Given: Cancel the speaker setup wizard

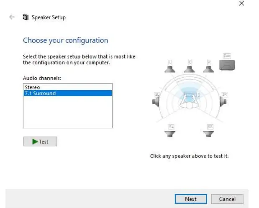Looking at the screenshot, I should (227, 199).
